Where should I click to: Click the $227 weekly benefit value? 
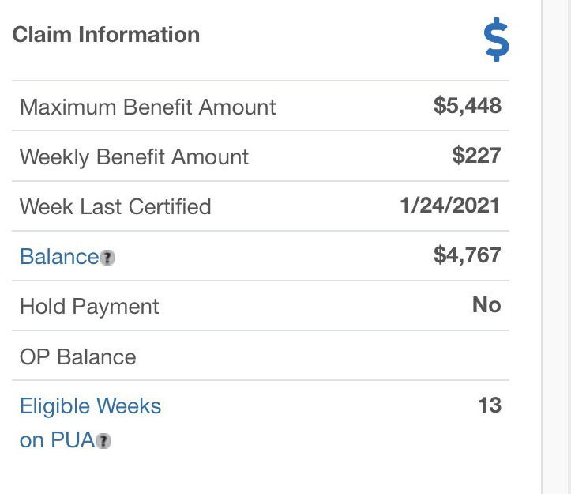[x=476, y=156]
